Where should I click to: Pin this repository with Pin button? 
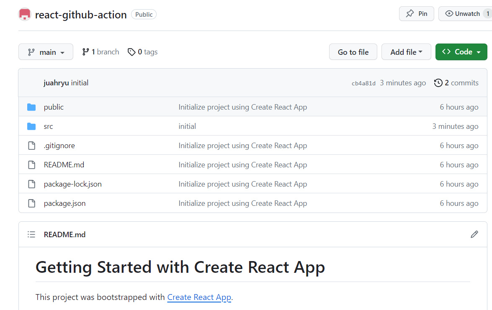417,14
